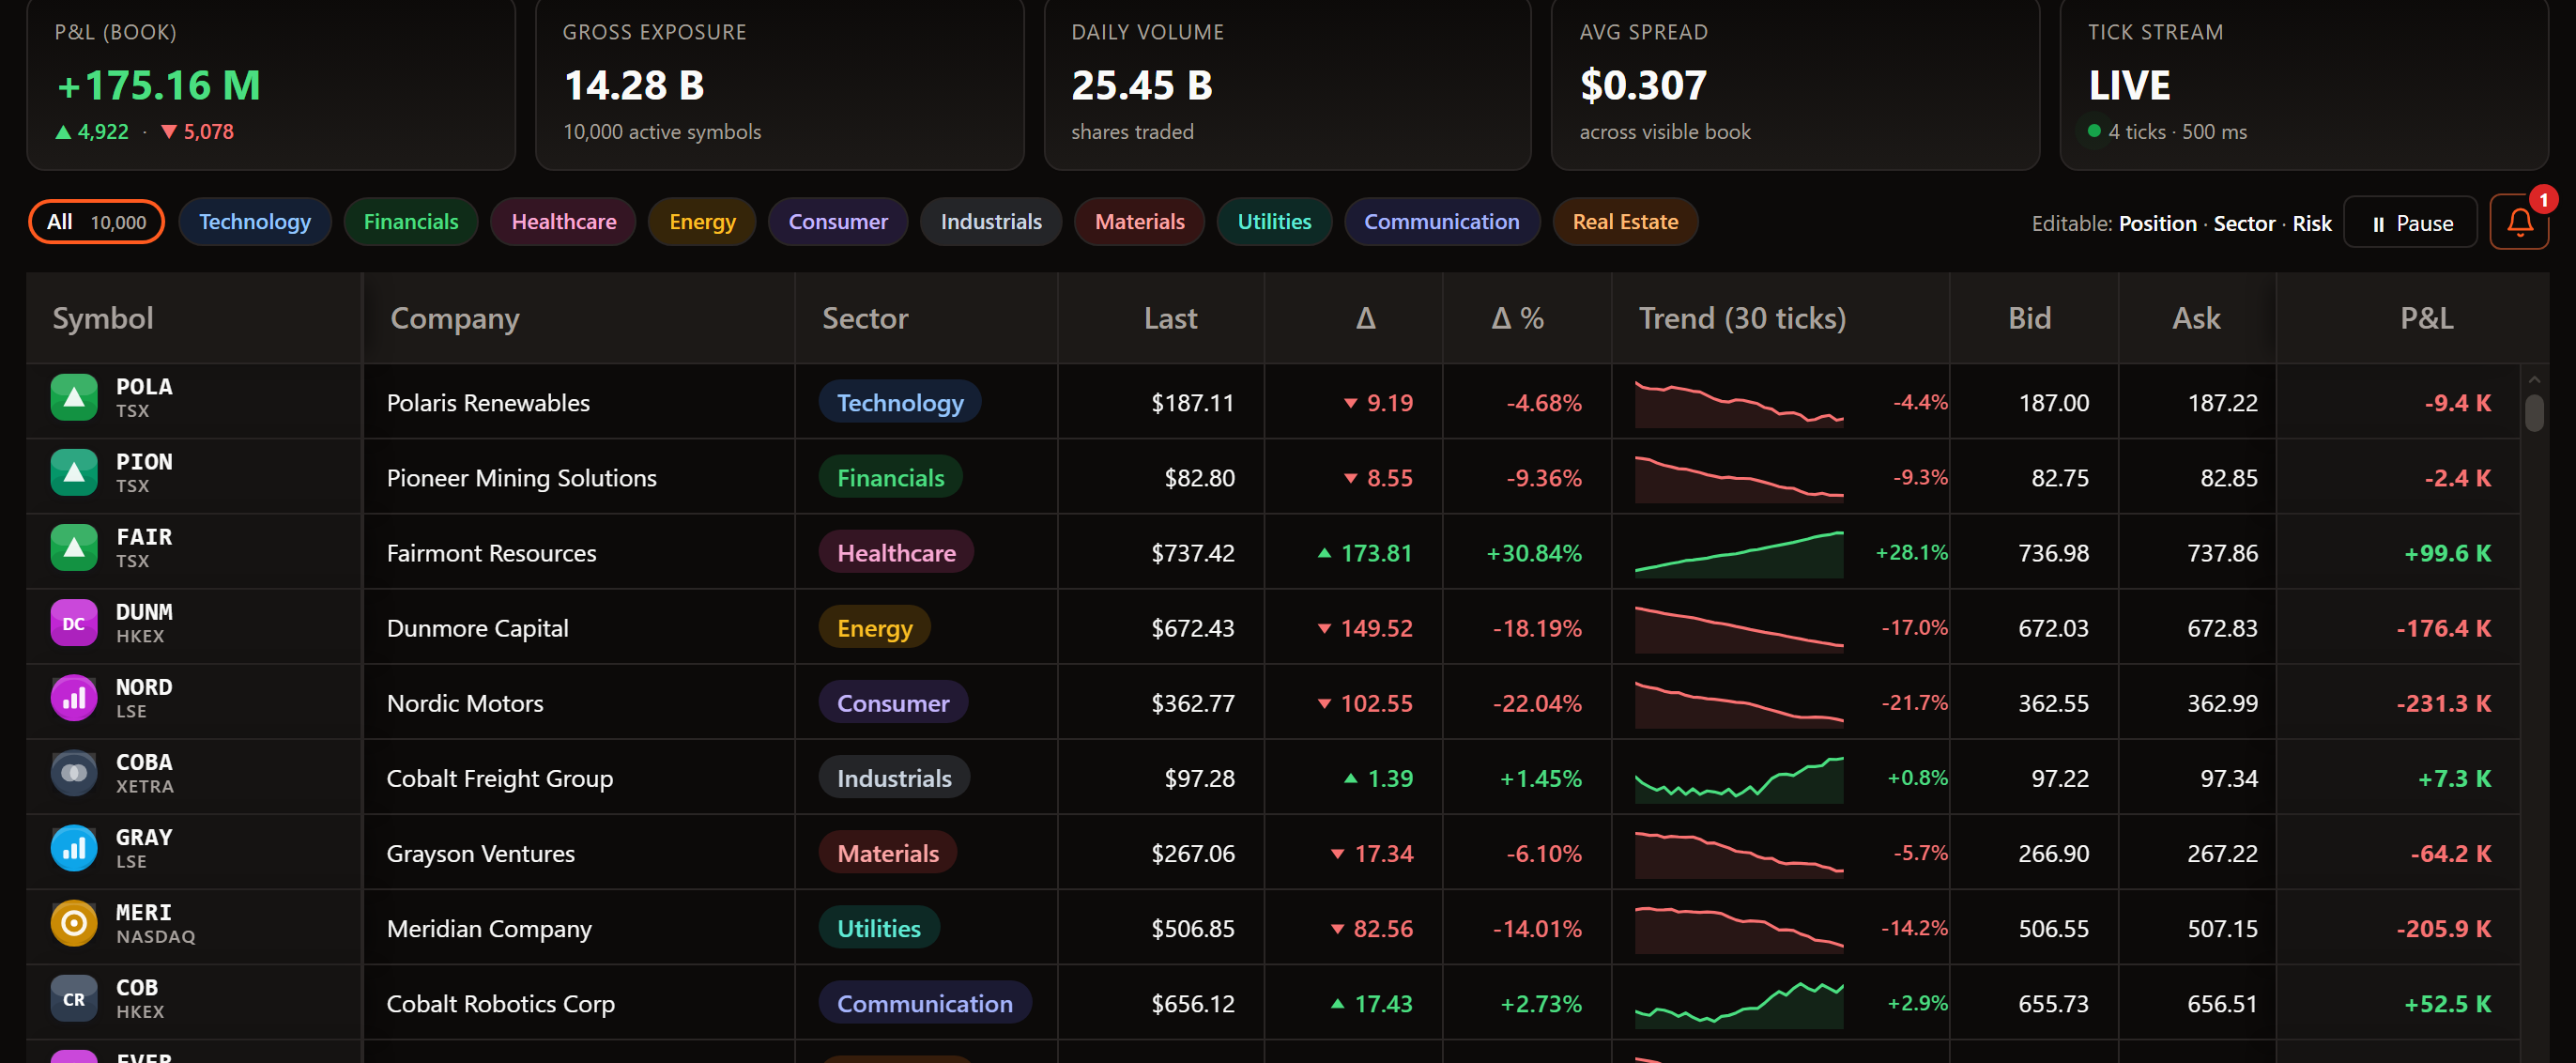Open the notifications bell icon

[x=2519, y=222]
